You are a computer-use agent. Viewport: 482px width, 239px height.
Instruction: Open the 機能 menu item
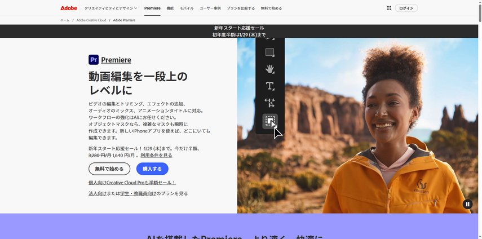point(170,8)
